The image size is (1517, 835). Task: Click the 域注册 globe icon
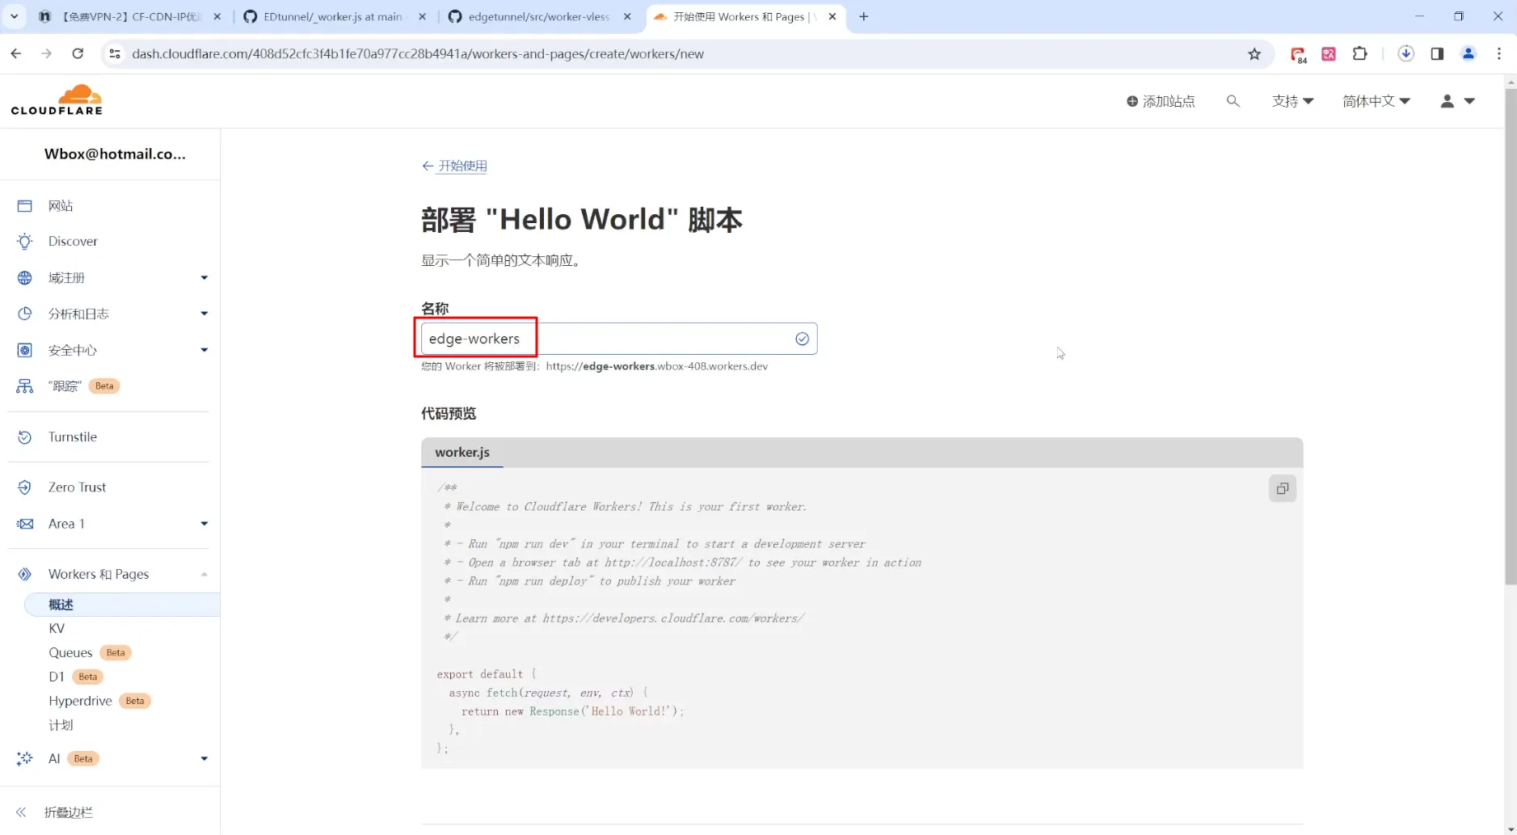pyautogui.click(x=25, y=278)
